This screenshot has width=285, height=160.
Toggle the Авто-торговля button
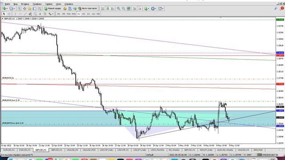[x=87, y=8]
